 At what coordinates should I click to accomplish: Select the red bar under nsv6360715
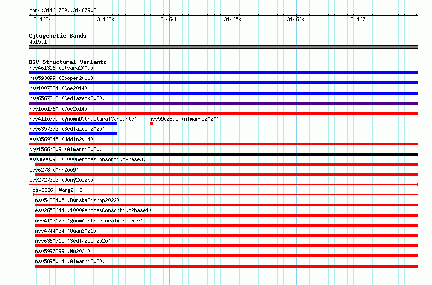point(227,246)
